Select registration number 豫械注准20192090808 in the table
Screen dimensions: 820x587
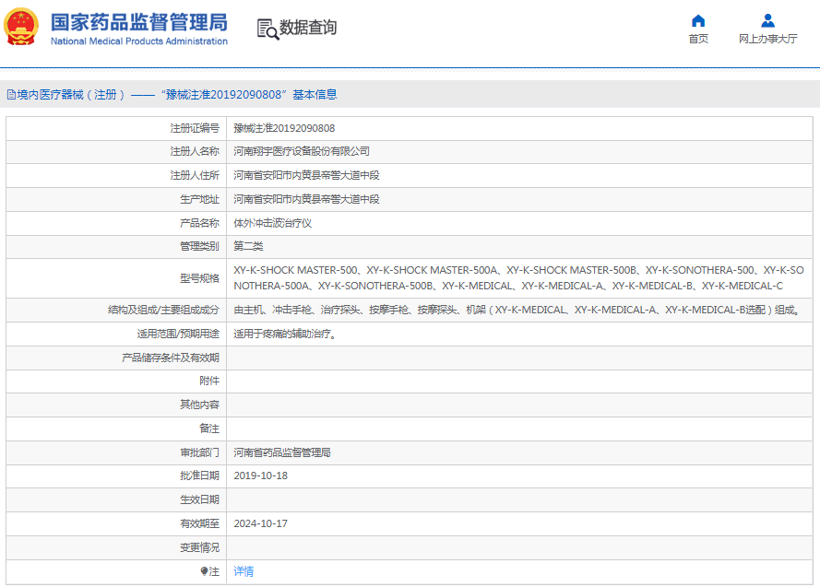284,128
